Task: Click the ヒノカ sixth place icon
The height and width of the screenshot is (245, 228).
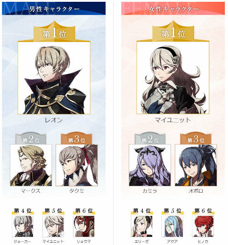Action: [203, 226]
